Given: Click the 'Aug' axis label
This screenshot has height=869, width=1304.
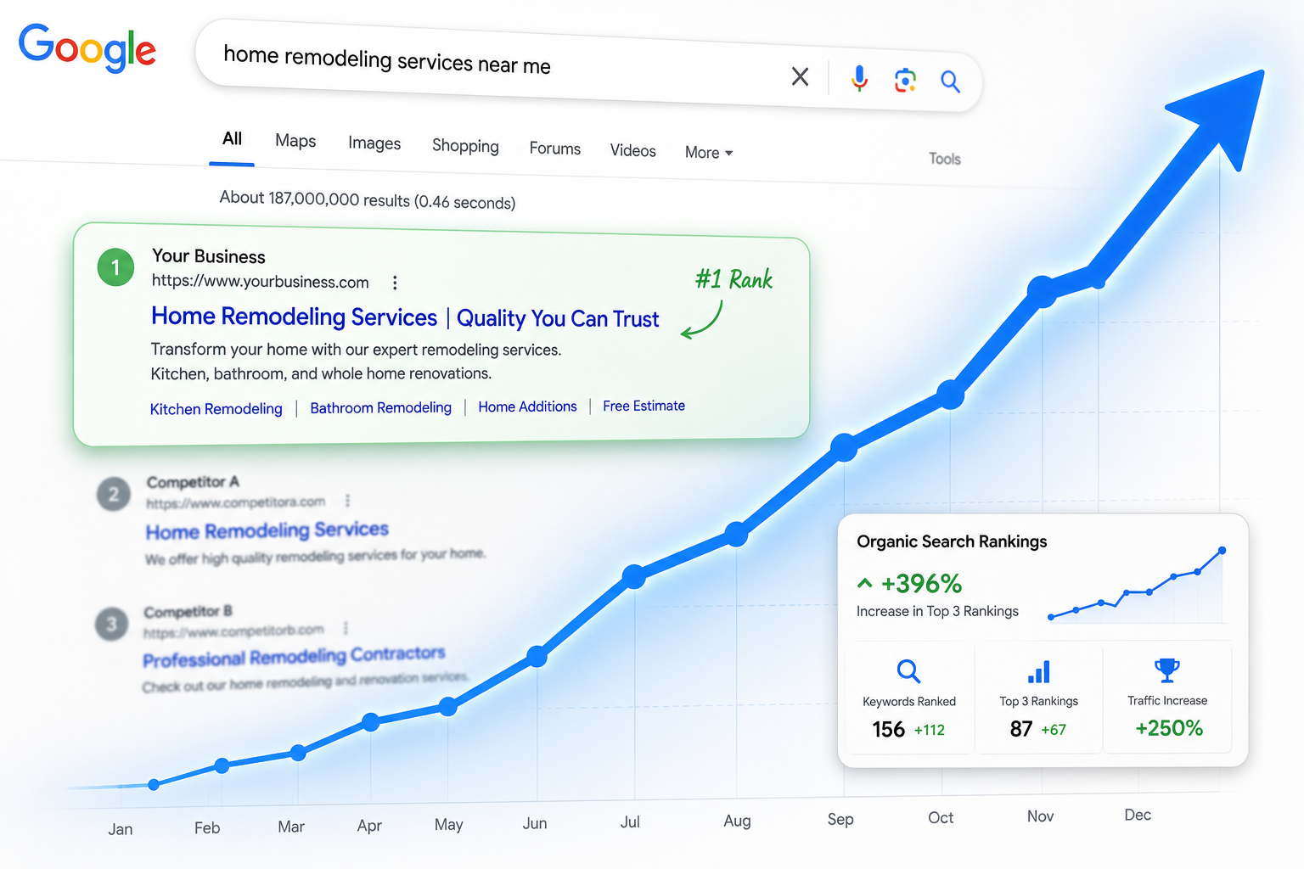Looking at the screenshot, I should click(737, 821).
